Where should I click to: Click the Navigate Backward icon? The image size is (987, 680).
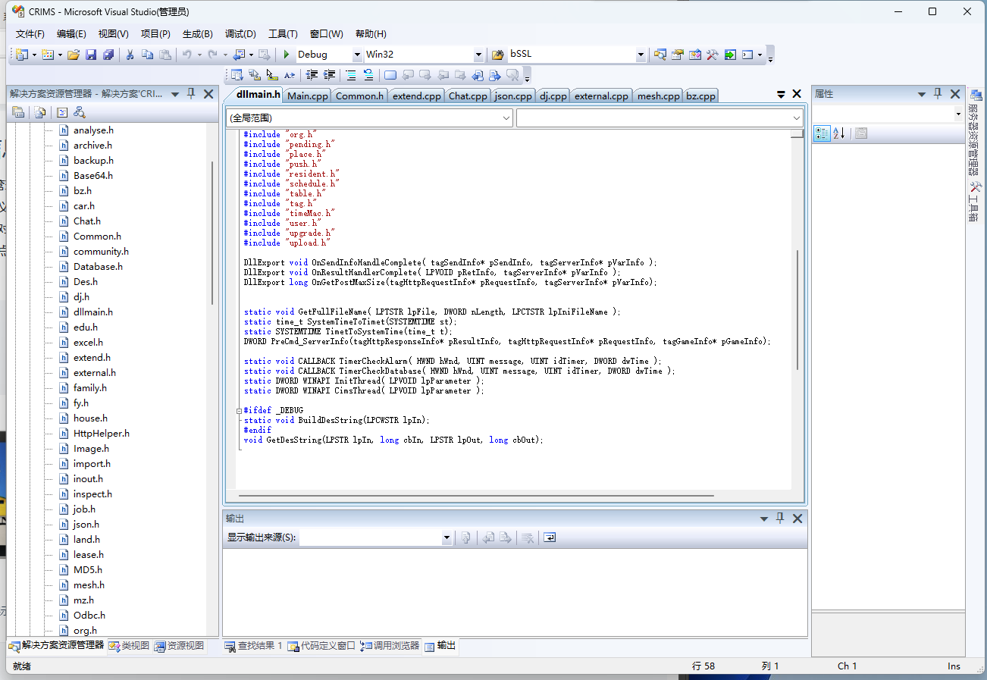click(240, 55)
